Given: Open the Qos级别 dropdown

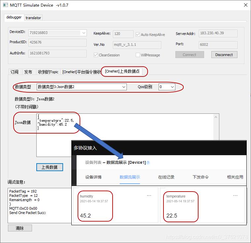Looking at the screenshot, I should 167,87.
